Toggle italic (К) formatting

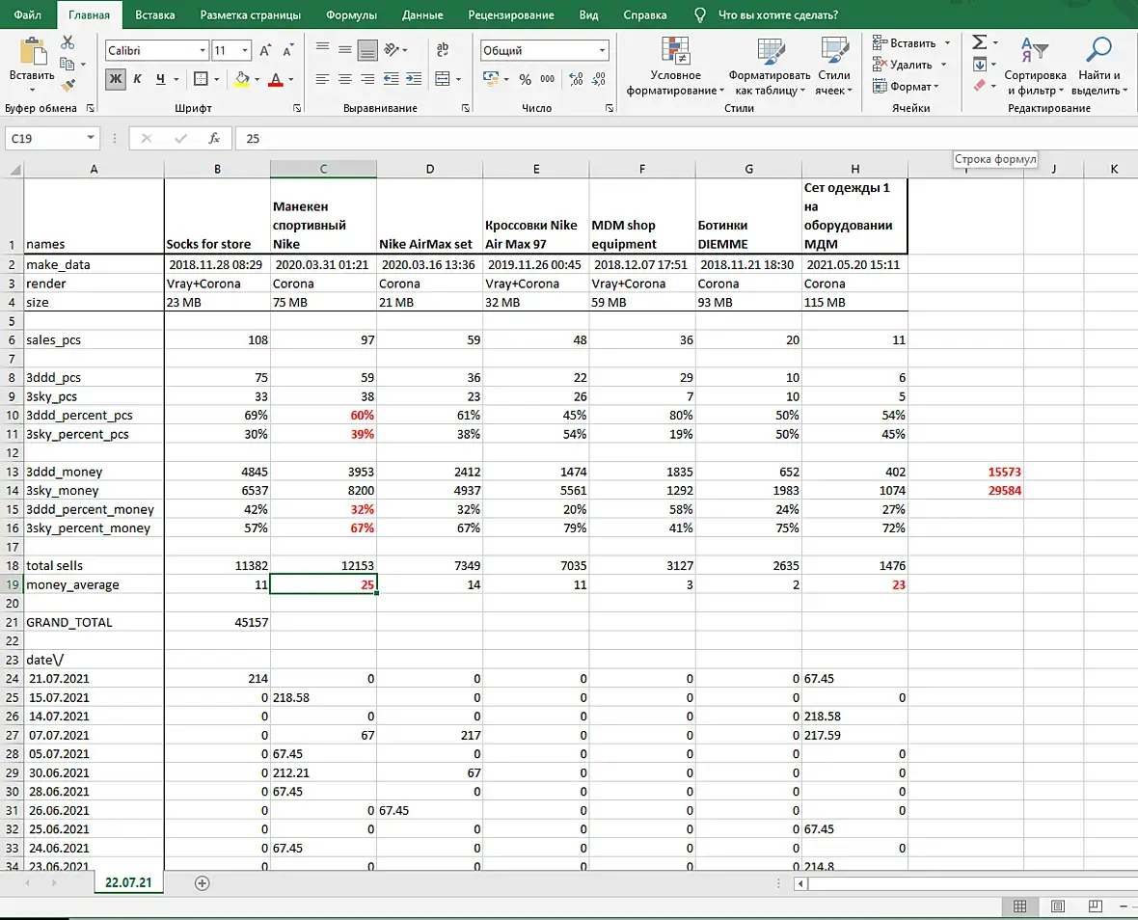point(137,79)
